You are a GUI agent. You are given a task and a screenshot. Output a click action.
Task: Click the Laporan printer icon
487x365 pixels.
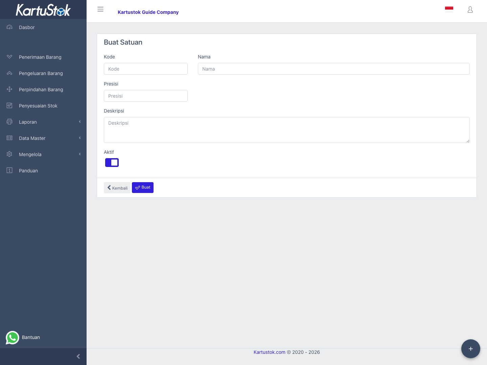coord(9,122)
